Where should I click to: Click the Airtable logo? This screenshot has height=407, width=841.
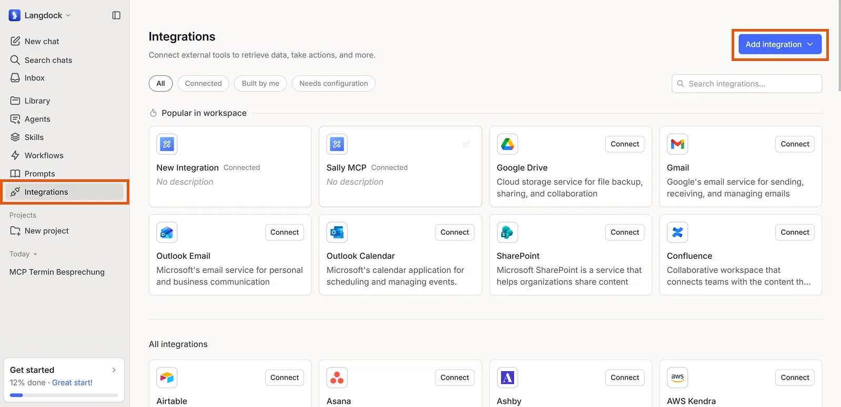tap(167, 378)
